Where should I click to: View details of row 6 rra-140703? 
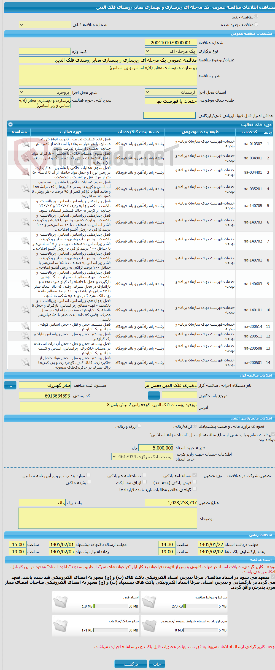25,222
